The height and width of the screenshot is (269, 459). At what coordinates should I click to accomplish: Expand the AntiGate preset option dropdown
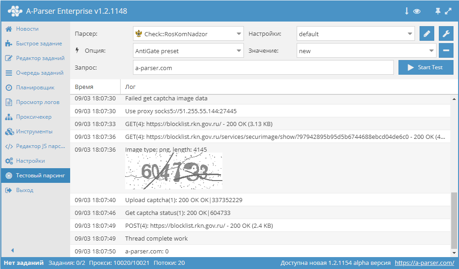click(x=188, y=51)
